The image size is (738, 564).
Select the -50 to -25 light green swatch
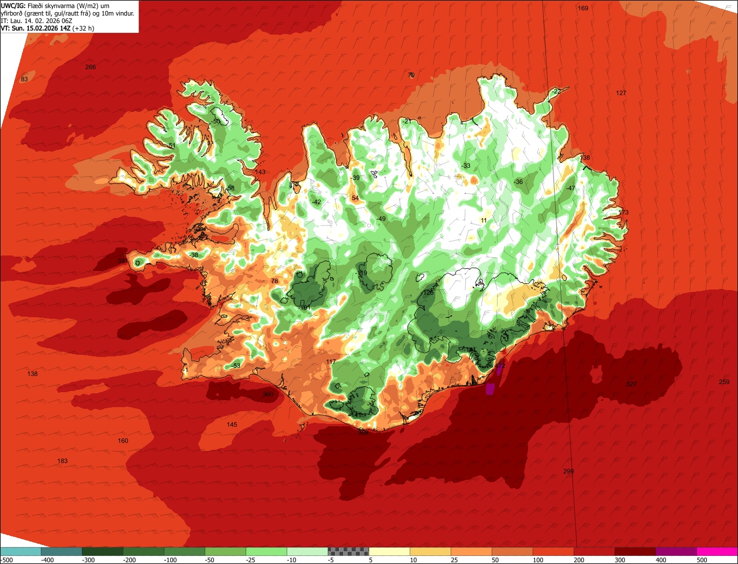(225, 551)
